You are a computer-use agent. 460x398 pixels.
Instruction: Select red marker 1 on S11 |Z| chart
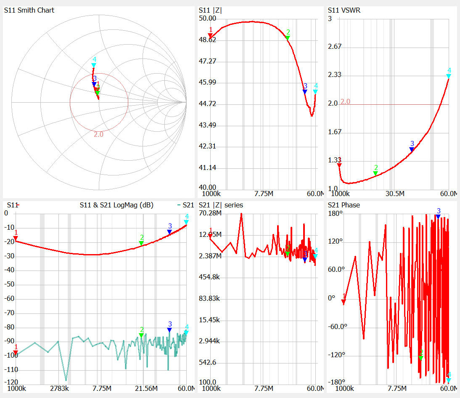(x=210, y=35)
